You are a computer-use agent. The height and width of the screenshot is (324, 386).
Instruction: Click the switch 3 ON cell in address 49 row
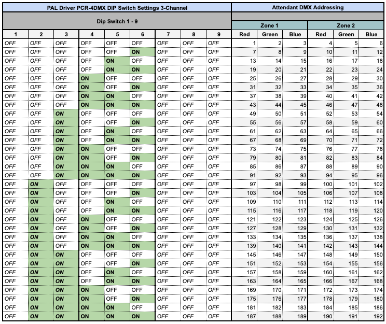(x=66, y=114)
